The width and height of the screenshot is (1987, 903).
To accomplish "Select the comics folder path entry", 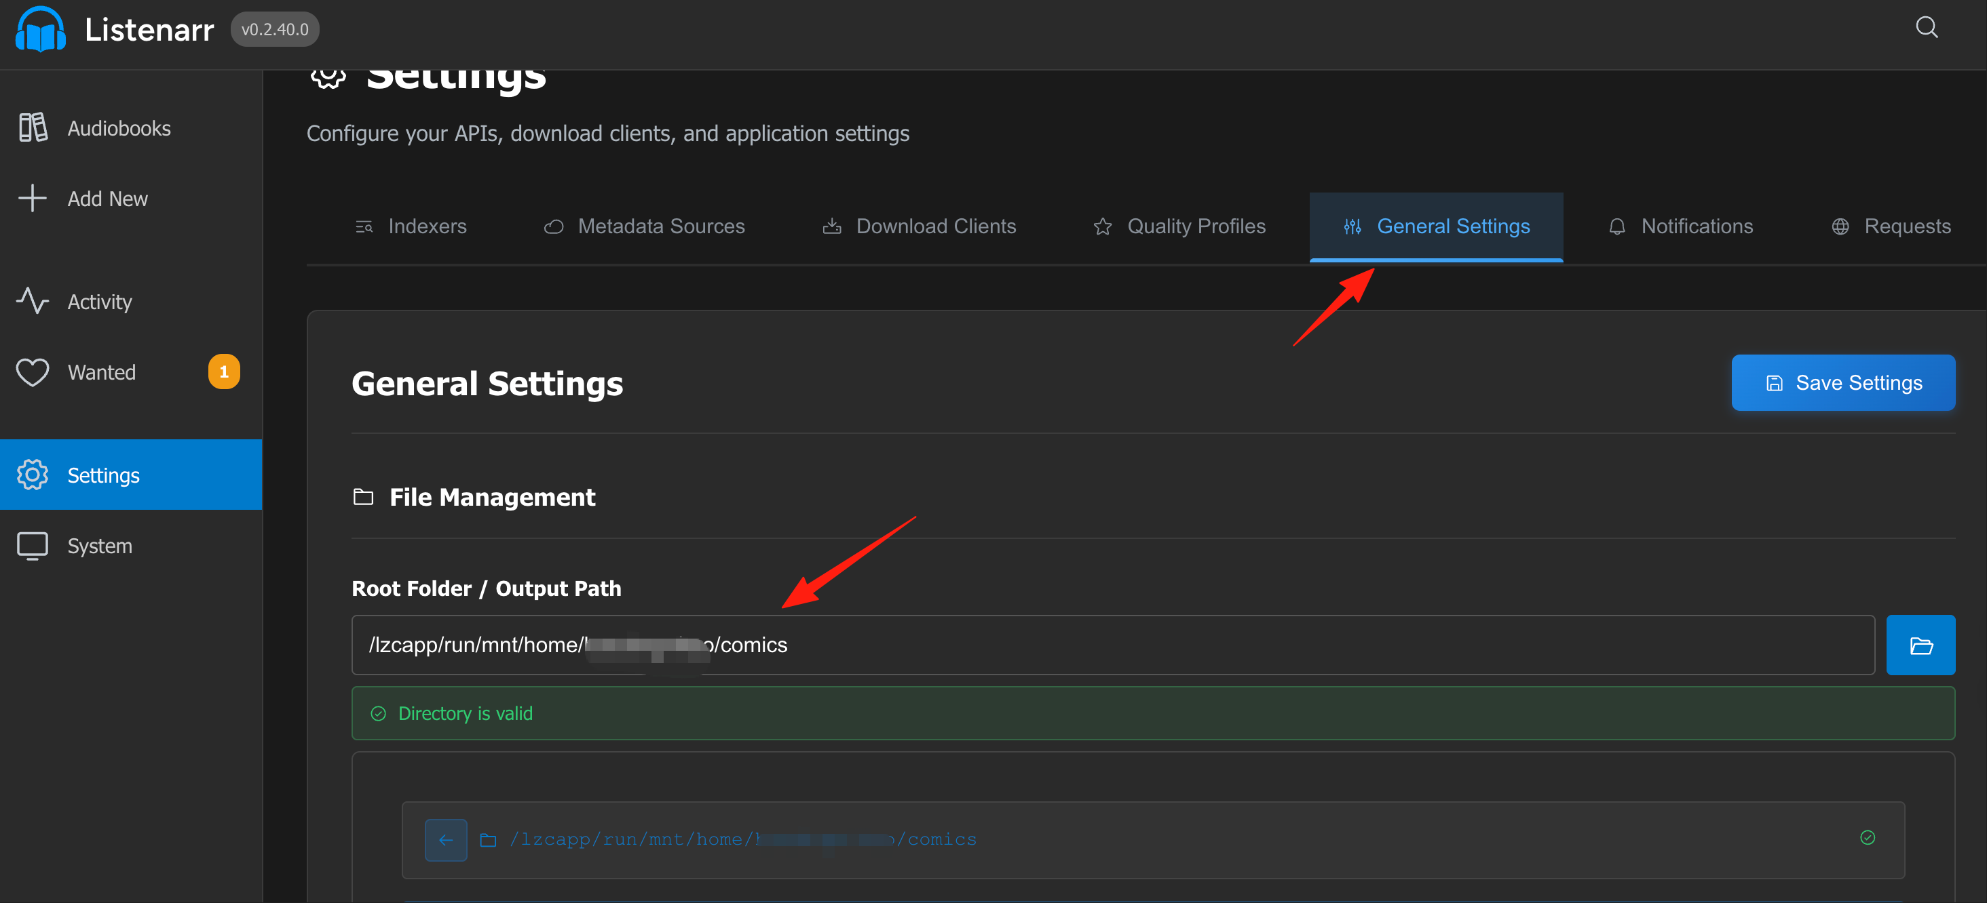I will point(1152,840).
